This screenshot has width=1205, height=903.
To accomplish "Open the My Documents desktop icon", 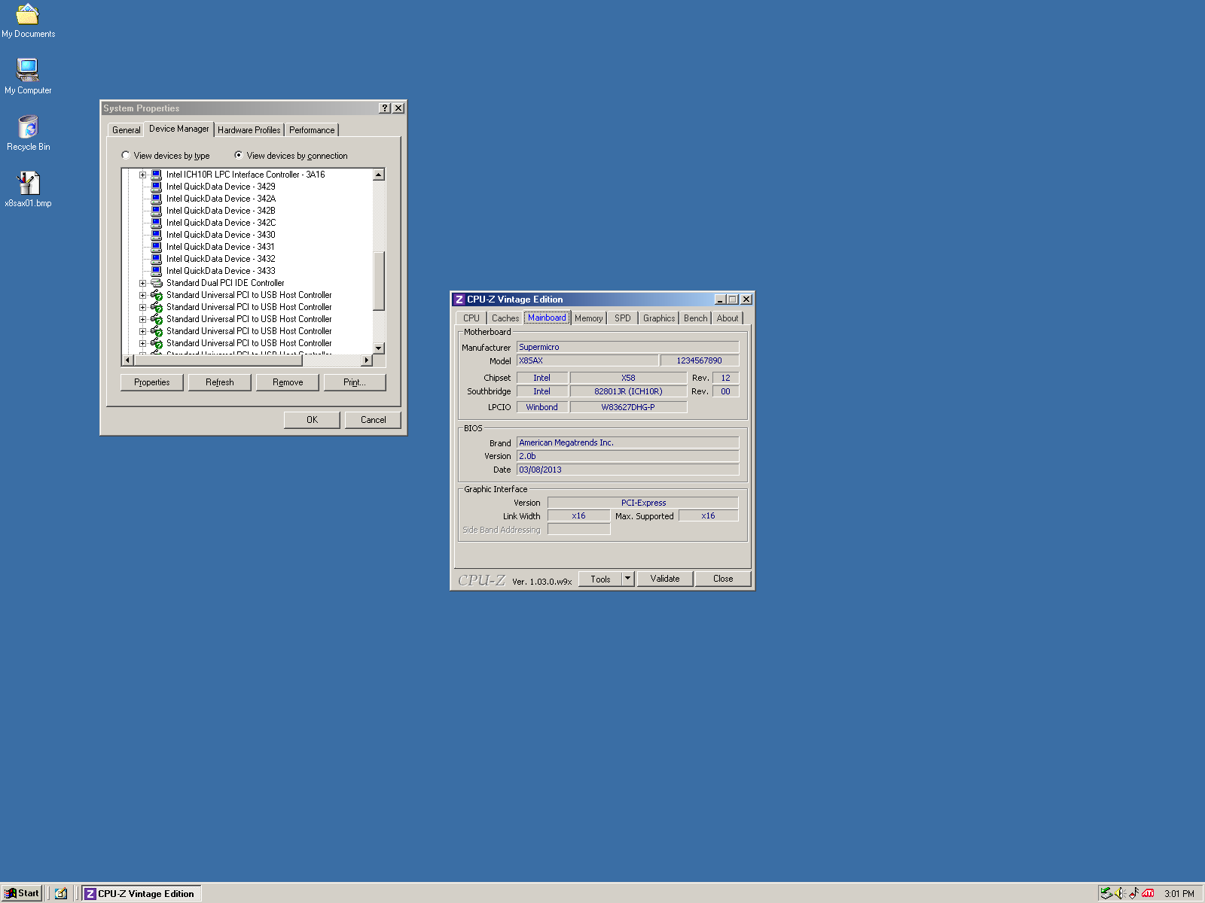I will [28, 15].
